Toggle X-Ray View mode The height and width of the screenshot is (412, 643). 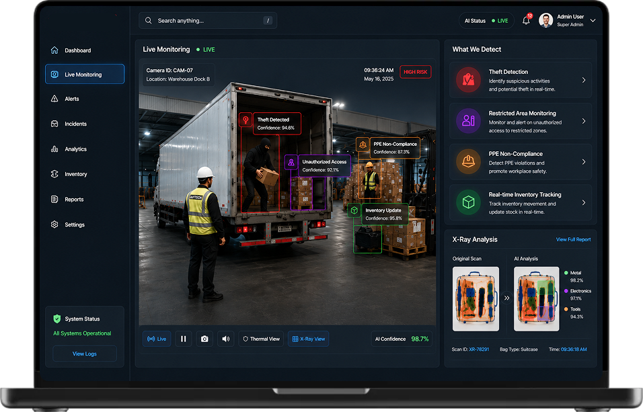(308, 339)
